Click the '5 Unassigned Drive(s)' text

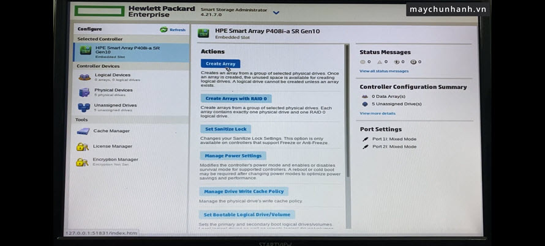pyautogui.click(x=397, y=104)
